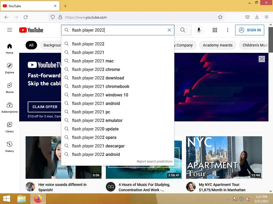Viewport: 273px width, 204px height.
Task: Bookmark this page with the star
Action: pos(220,17)
